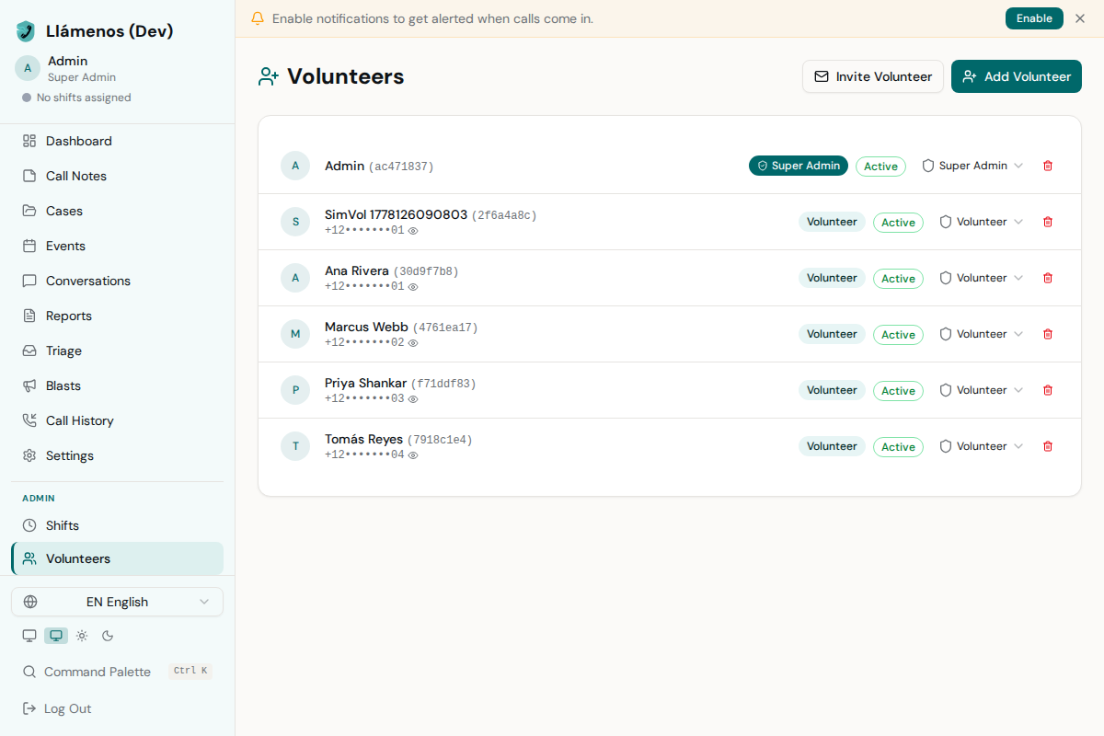
Task: Click the name Ana Rivera
Action: 357,270
